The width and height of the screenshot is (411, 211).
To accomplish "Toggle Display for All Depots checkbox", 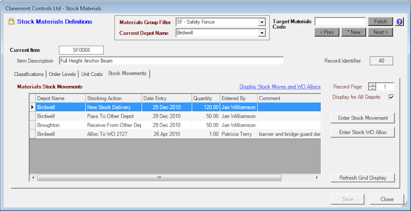I will [391, 97].
